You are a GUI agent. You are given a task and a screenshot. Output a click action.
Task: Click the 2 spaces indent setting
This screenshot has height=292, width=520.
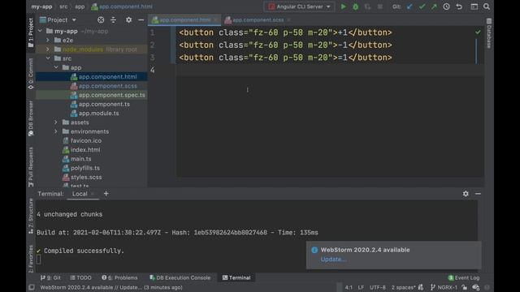404,287
